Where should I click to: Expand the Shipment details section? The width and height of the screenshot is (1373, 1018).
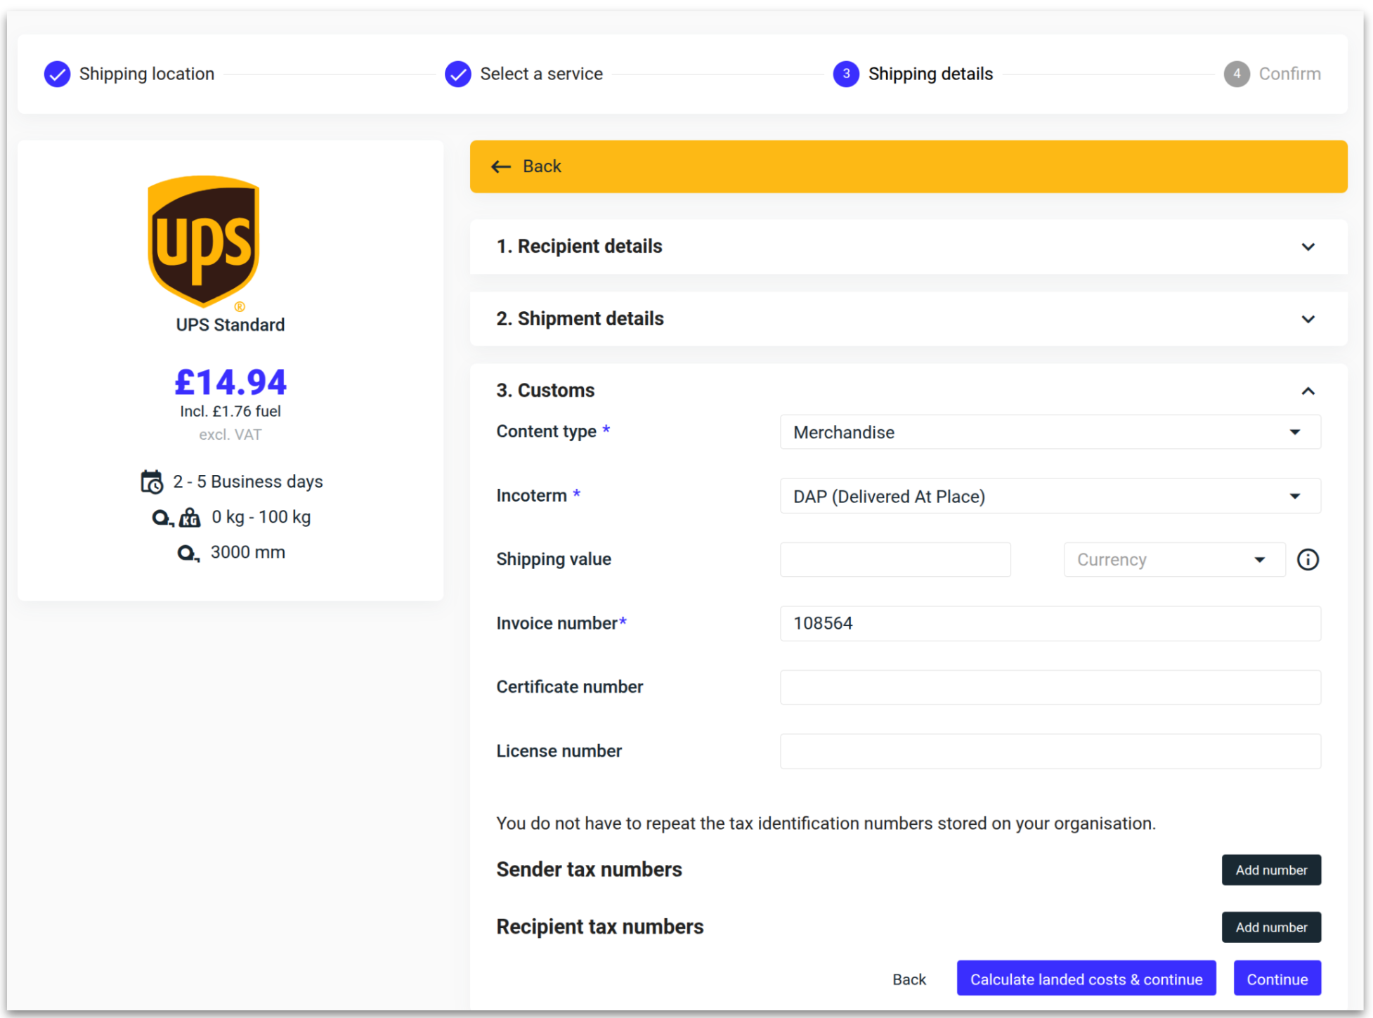[1307, 319]
